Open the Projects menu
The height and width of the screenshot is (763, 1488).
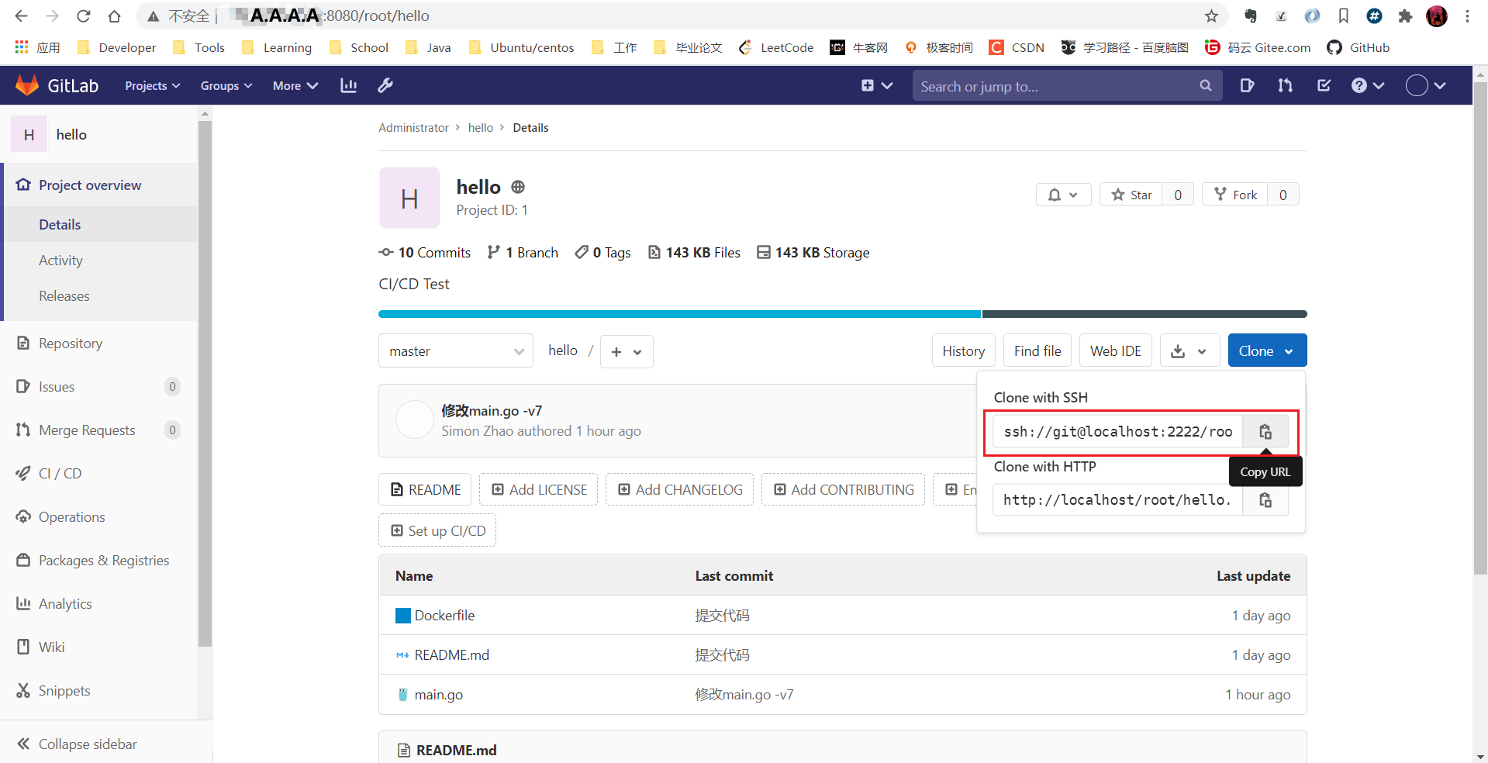coord(151,85)
